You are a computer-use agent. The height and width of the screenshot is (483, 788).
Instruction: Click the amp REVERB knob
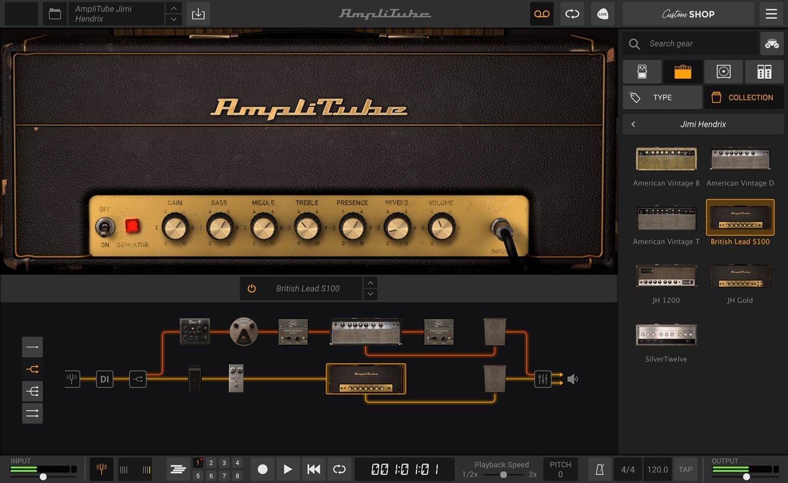pyautogui.click(x=397, y=227)
